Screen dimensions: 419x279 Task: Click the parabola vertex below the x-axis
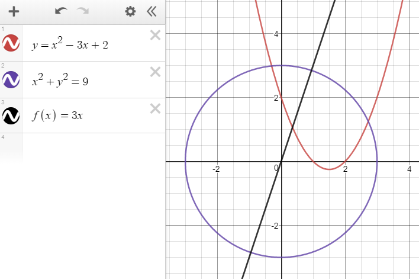pos(330,169)
